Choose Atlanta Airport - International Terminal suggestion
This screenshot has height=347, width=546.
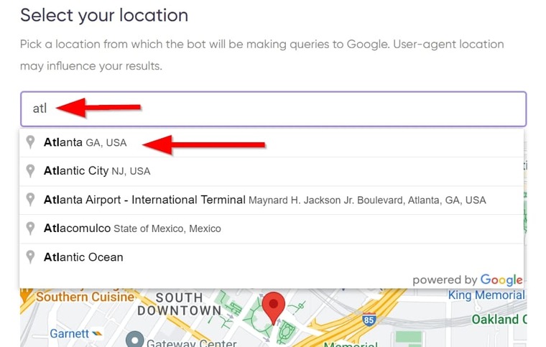[x=272, y=200]
